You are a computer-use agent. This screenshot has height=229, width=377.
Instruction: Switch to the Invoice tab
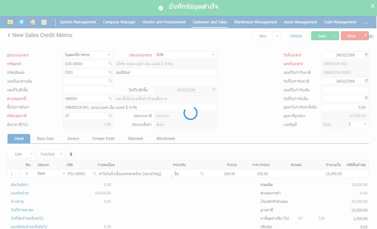(73, 139)
